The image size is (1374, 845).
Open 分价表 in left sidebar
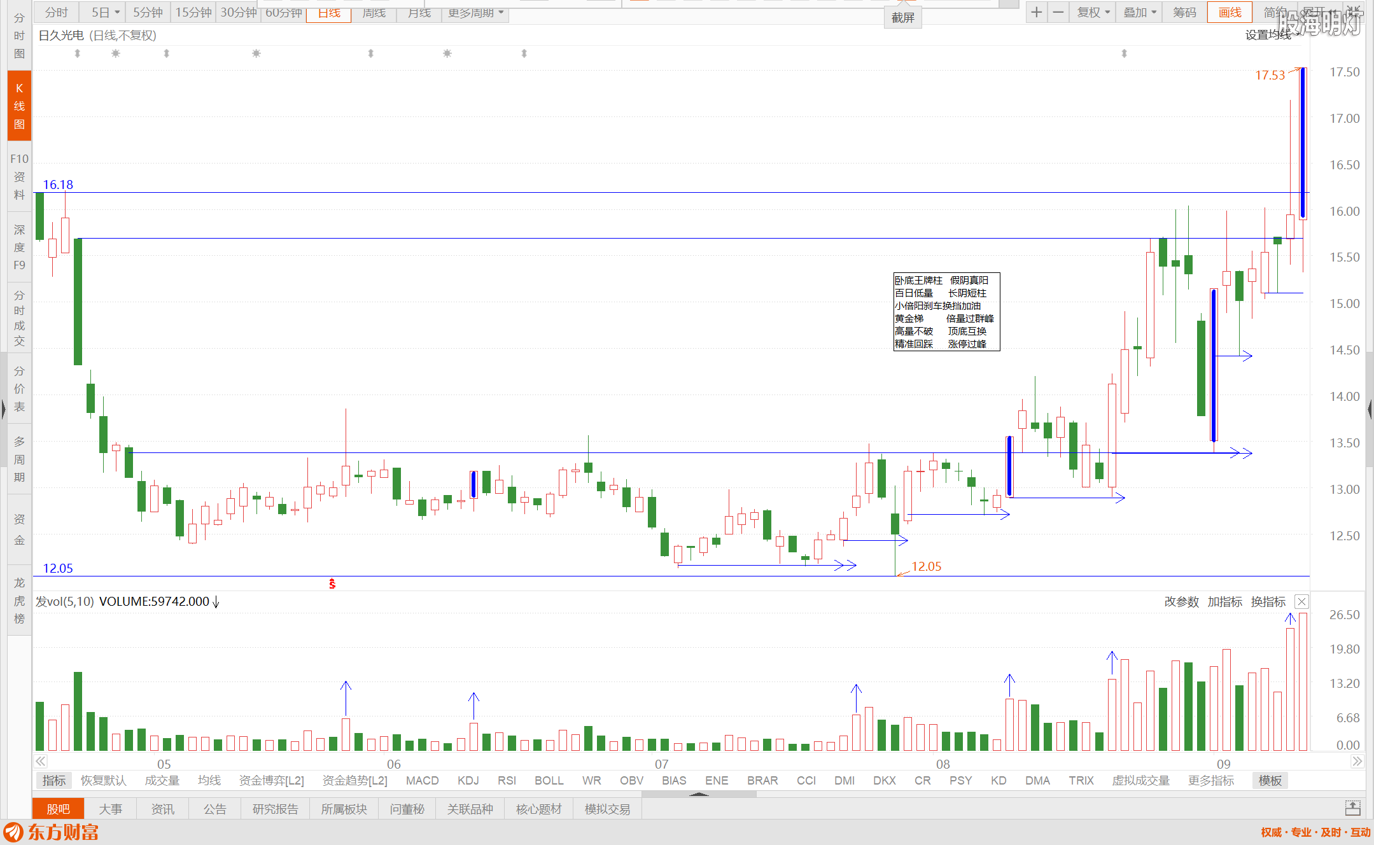(x=19, y=388)
